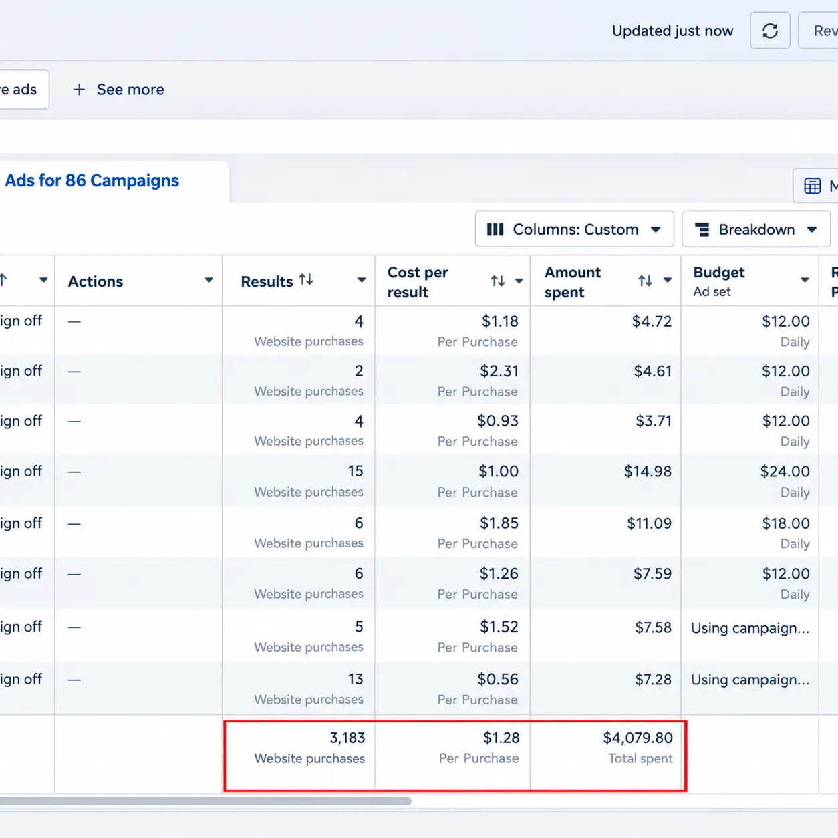The width and height of the screenshot is (838, 838).
Task: Click the $1.00 cost per result value
Action: [499, 472]
